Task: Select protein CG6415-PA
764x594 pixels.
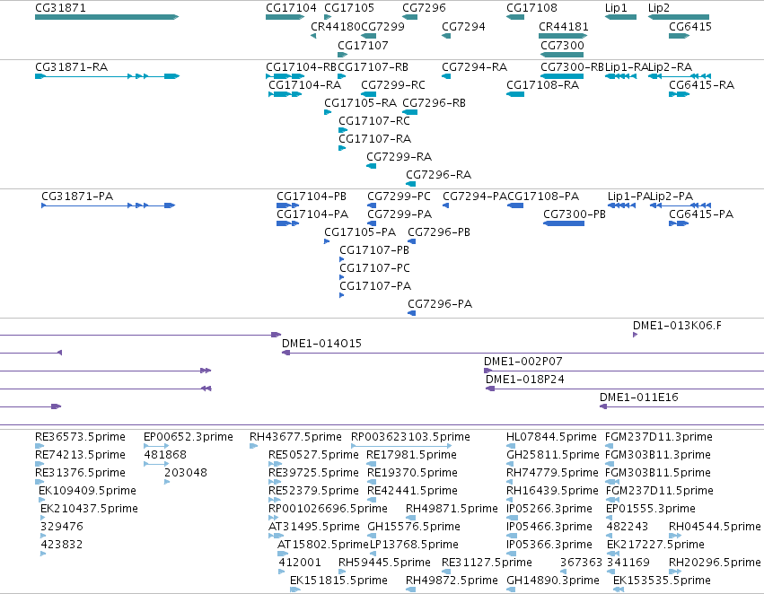Action: pos(679,223)
